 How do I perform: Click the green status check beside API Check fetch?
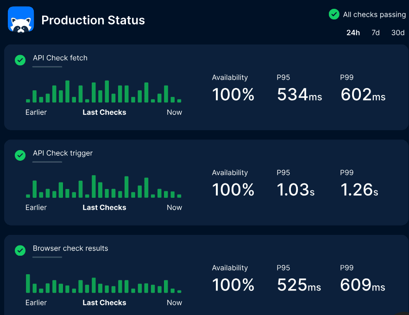(20, 60)
